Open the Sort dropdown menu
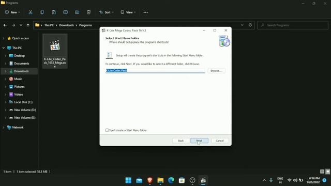 pos(107,12)
